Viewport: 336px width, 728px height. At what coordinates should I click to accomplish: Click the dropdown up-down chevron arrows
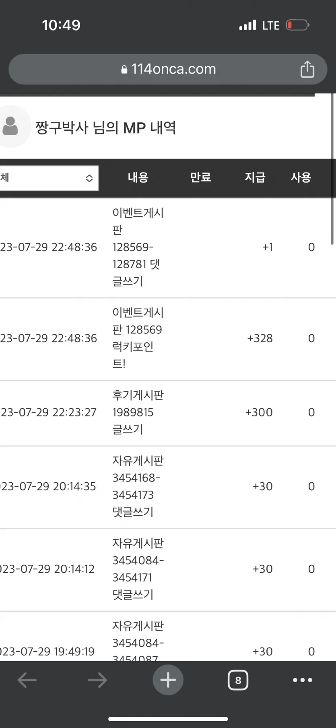tap(89, 178)
